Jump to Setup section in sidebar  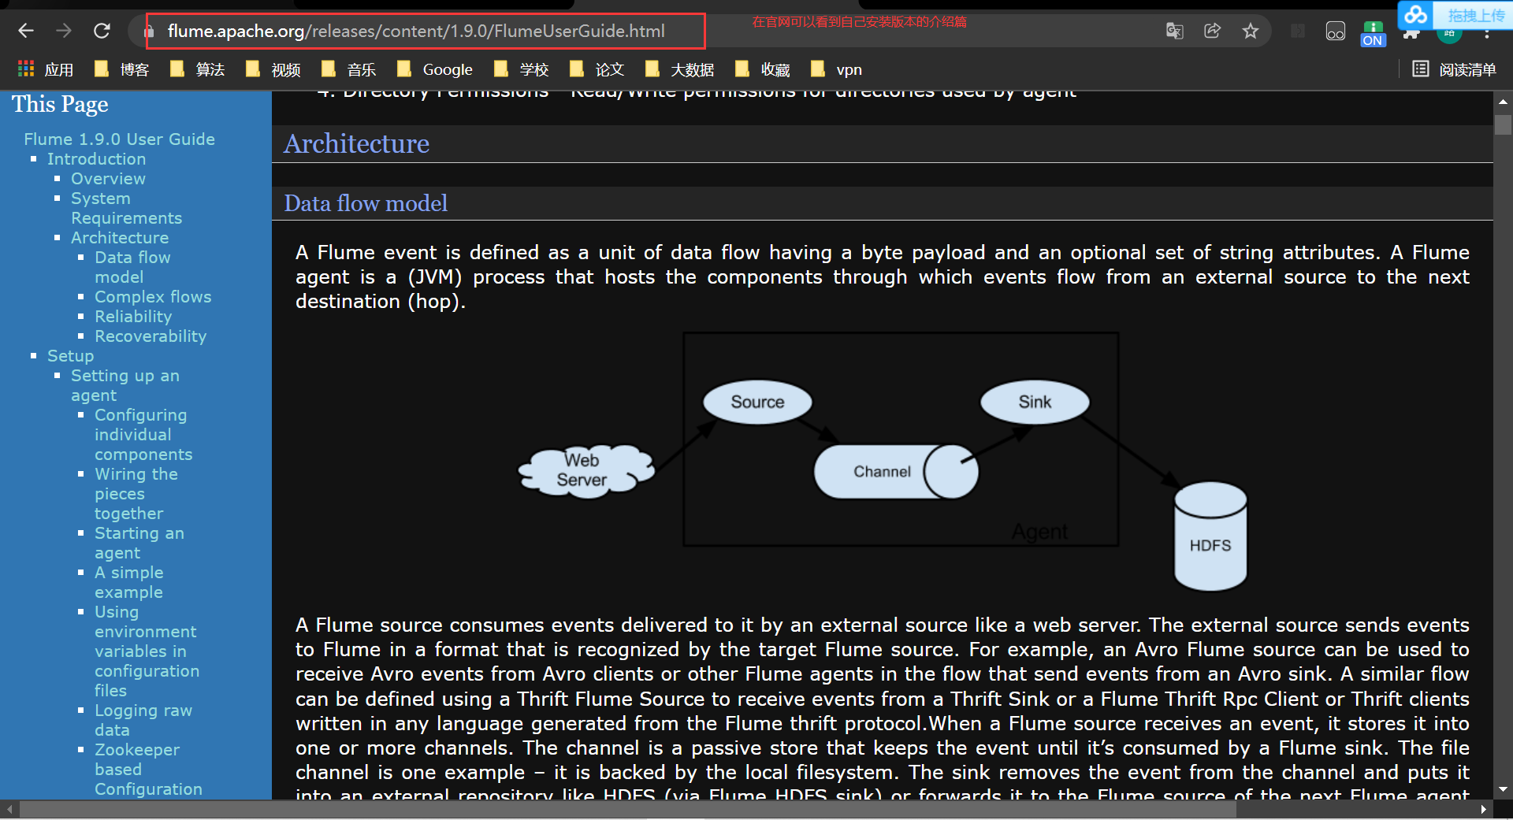click(x=70, y=356)
